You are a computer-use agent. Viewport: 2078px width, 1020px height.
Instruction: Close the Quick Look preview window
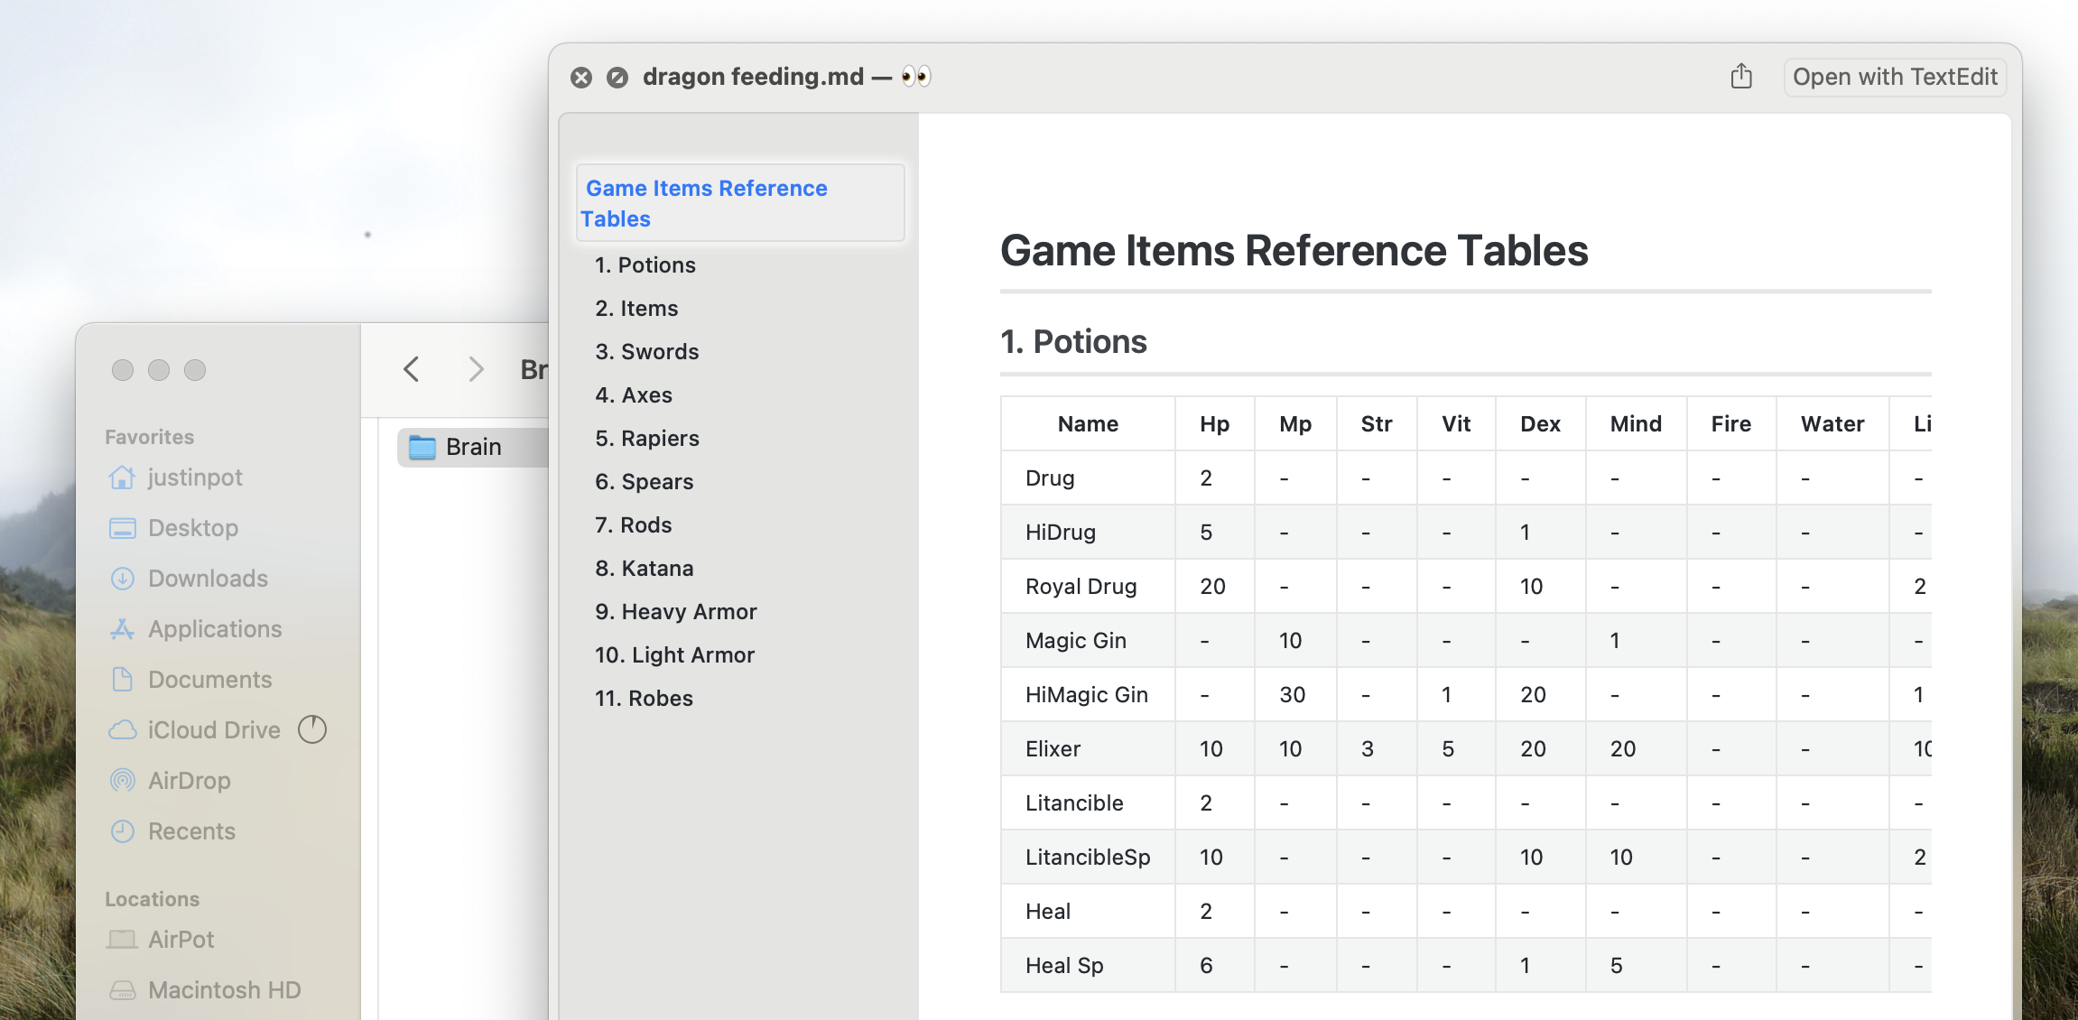(581, 78)
